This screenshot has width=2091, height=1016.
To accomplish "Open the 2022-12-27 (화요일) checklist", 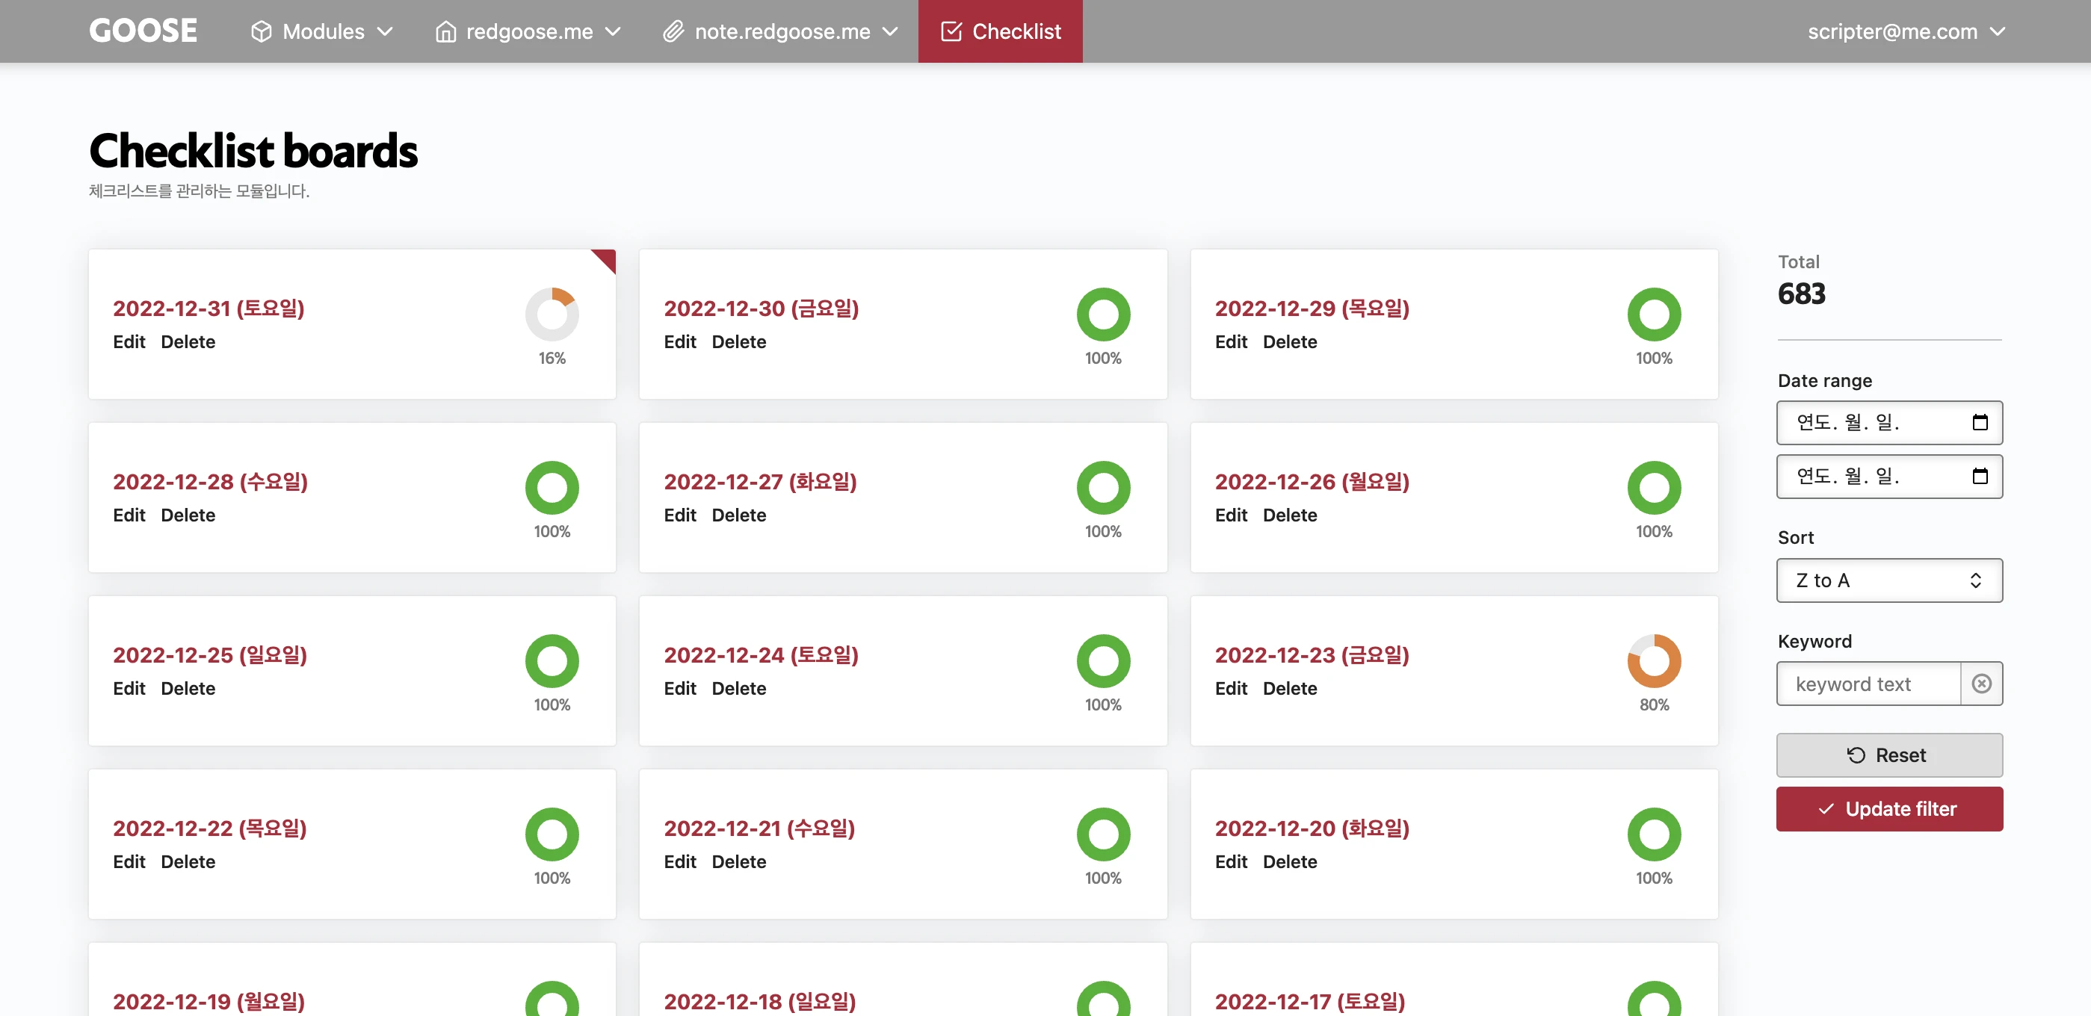I will [761, 481].
